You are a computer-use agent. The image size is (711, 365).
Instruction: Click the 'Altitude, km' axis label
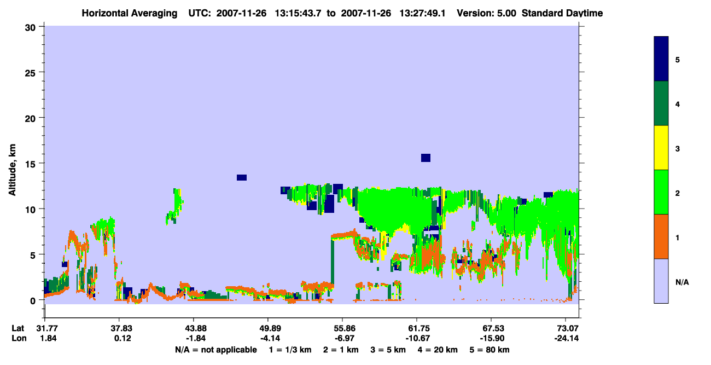point(12,169)
